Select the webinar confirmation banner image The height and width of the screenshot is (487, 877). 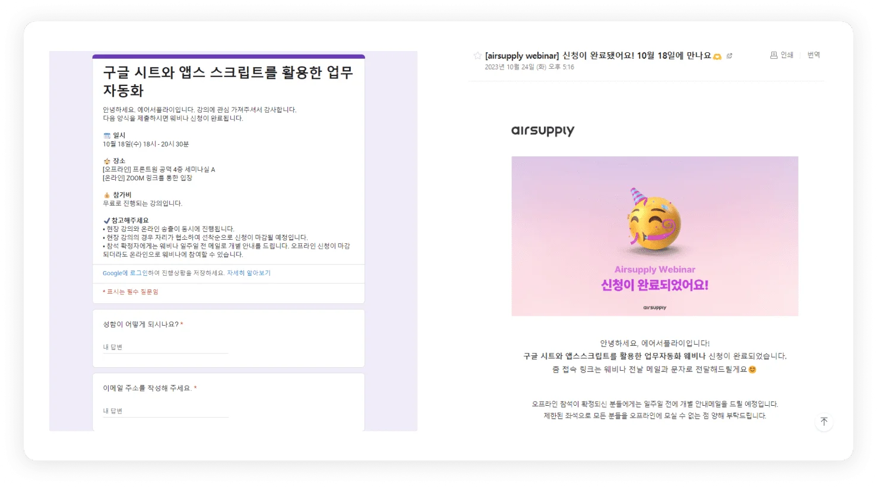(x=655, y=235)
